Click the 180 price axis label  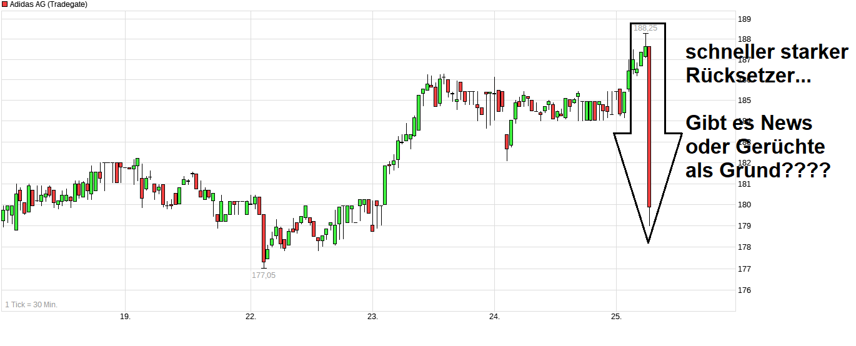pos(744,205)
